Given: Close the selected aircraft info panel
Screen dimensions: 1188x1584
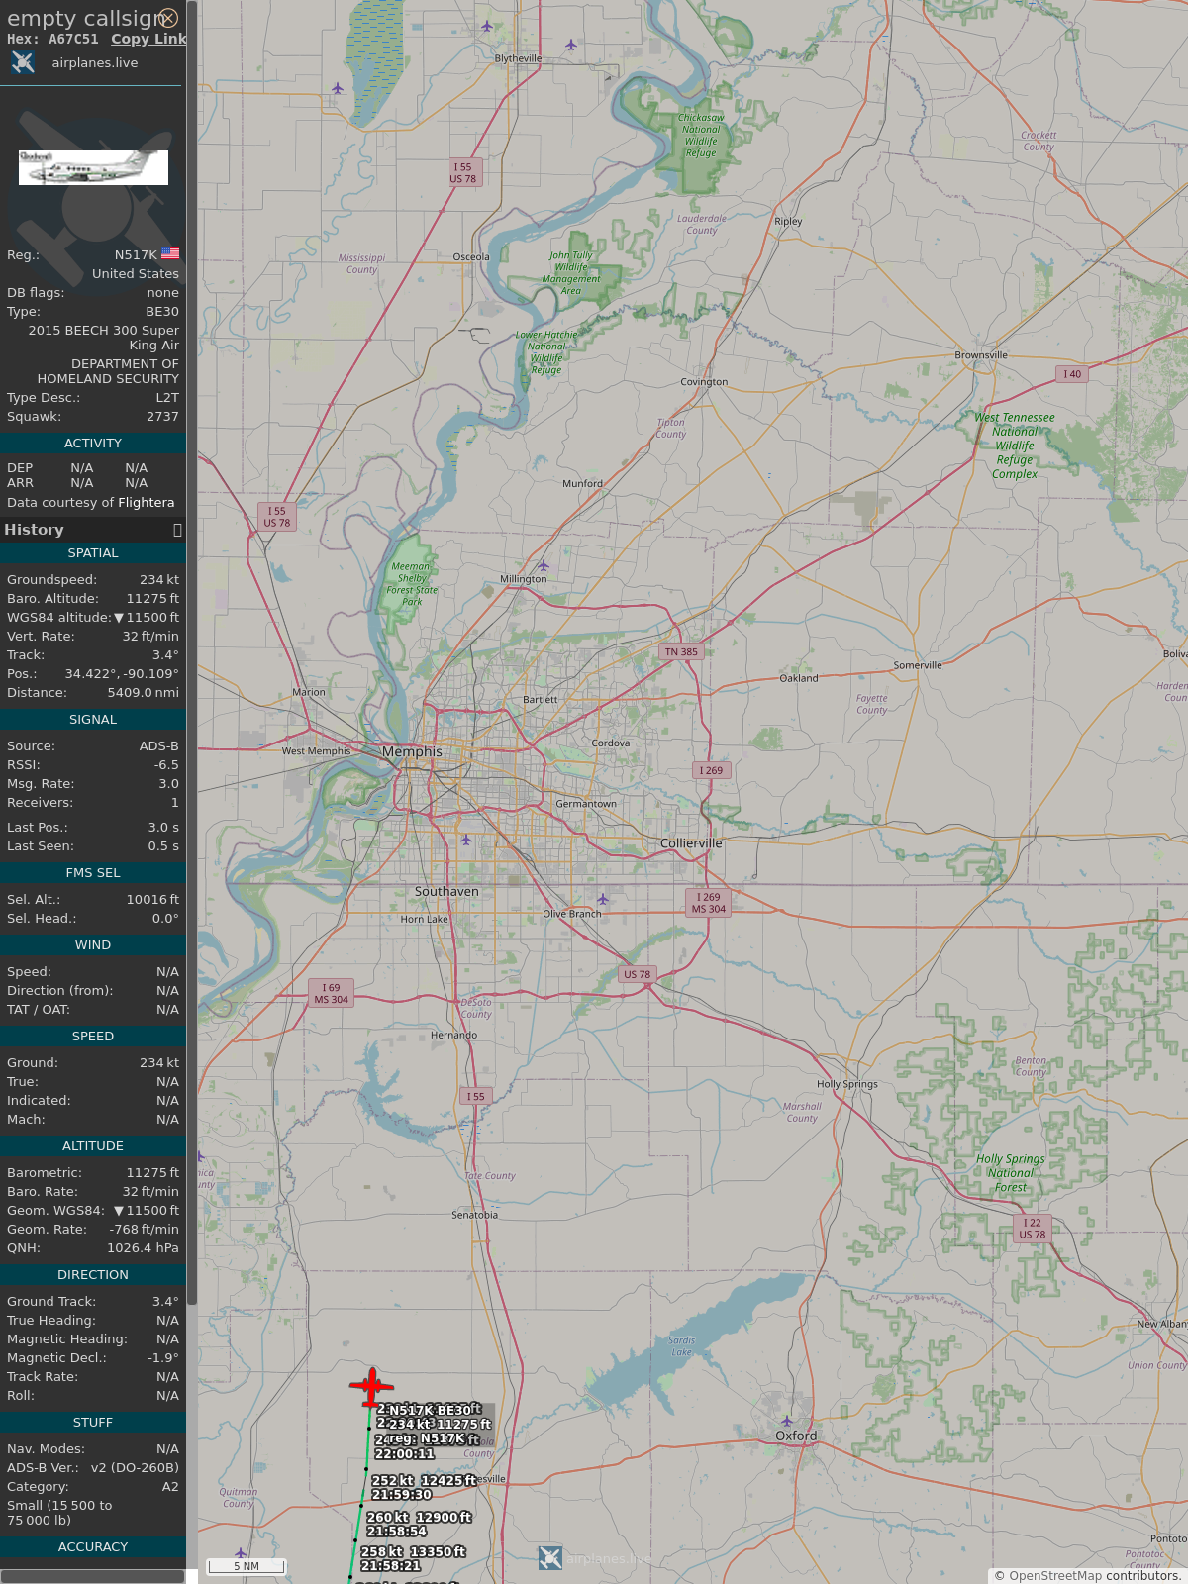Looking at the screenshot, I should [x=169, y=18].
